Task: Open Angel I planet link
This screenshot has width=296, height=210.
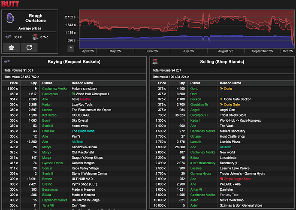Action: [x=195, y=110]
